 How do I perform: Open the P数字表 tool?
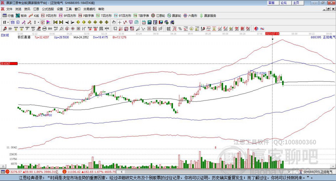pos(86,16)
